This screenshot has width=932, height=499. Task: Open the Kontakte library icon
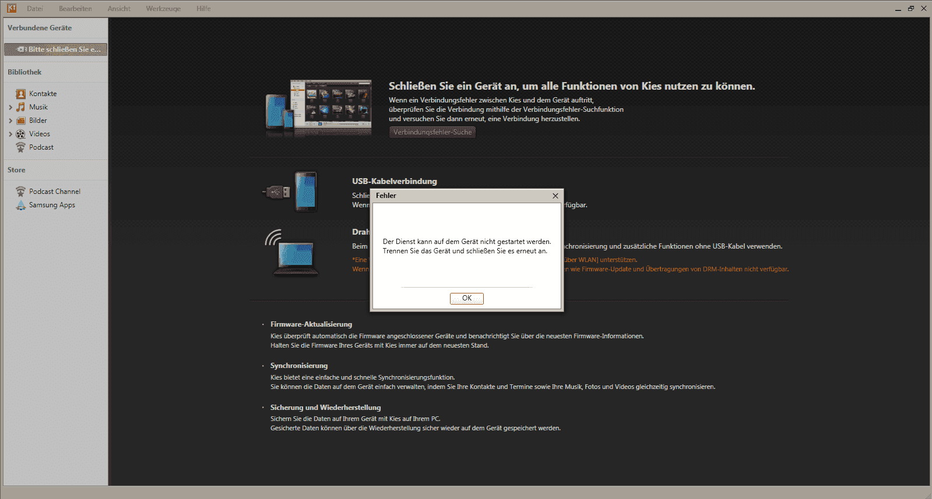[x=21, y=94]
